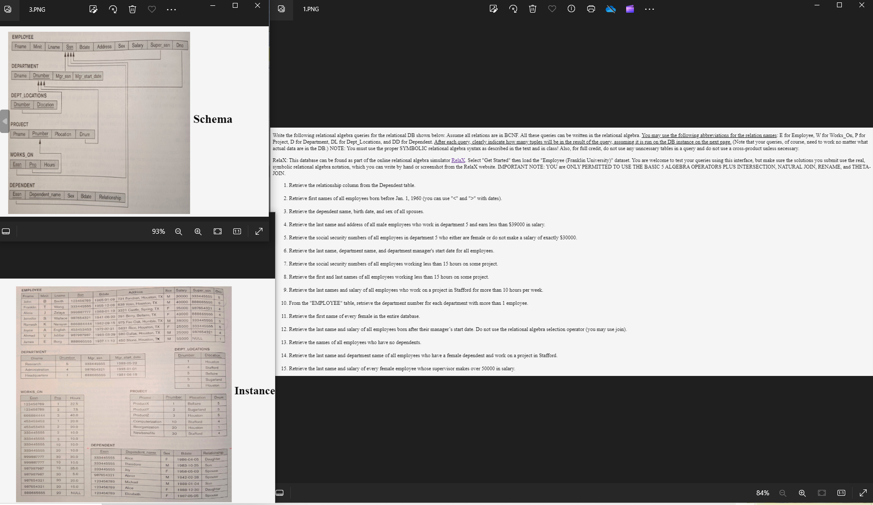Open the See more menu for 3.PNG
The height and width of the screenshot is (505, 873).
[x=171, y=9]
